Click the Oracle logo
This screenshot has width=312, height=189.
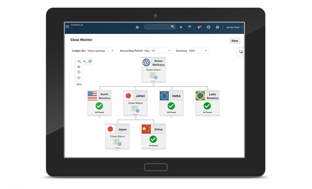click(x=77, y=25)
